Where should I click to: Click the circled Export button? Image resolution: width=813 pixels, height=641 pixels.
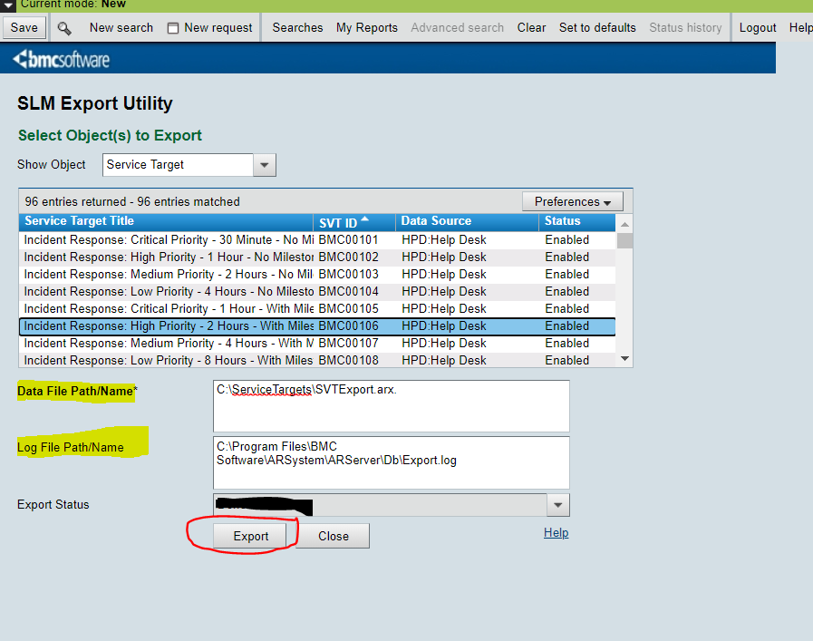pyautogui.click(x=249, y=536)
